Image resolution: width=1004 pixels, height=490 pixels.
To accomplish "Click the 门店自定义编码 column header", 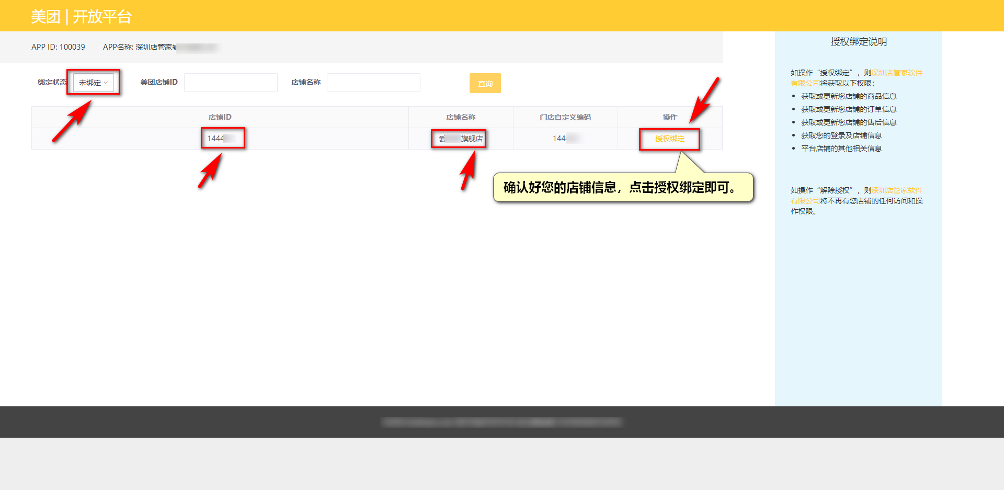I will click(565, 117).
